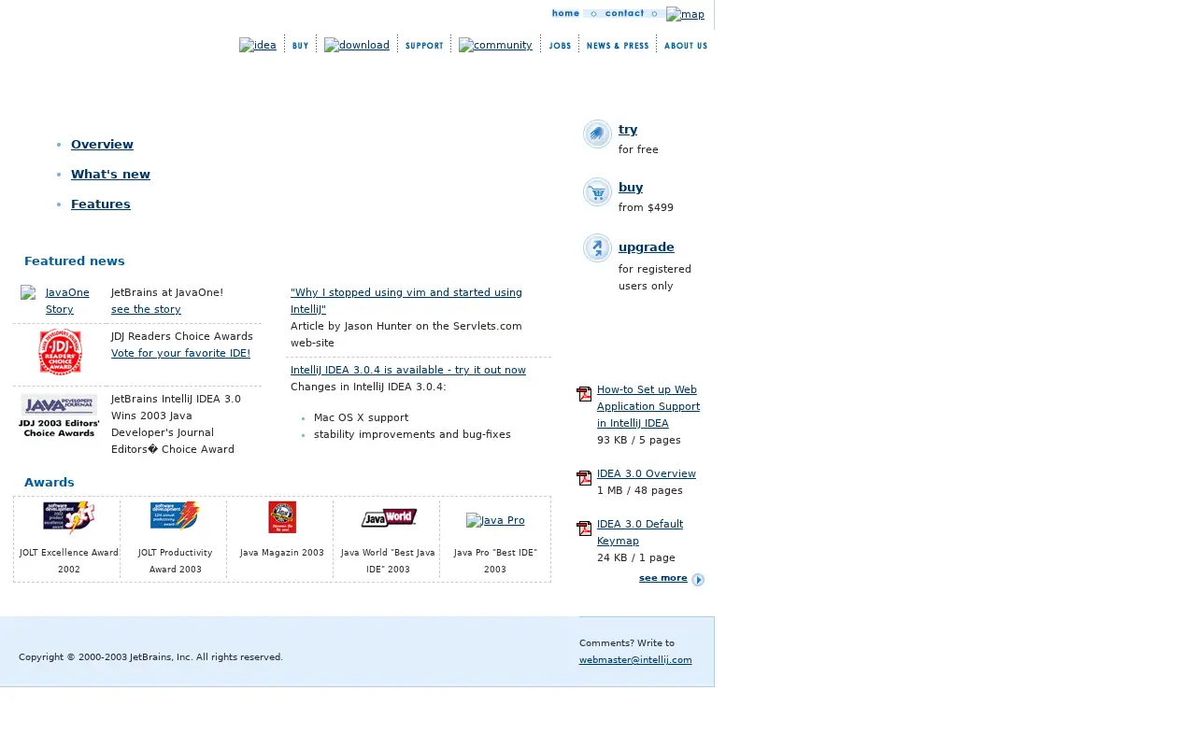The height and width of the screenshot is (747, 1196).
Task: Open 'IDEA 3.0 Default Keymap' document link
Action: tap(640, 532)
